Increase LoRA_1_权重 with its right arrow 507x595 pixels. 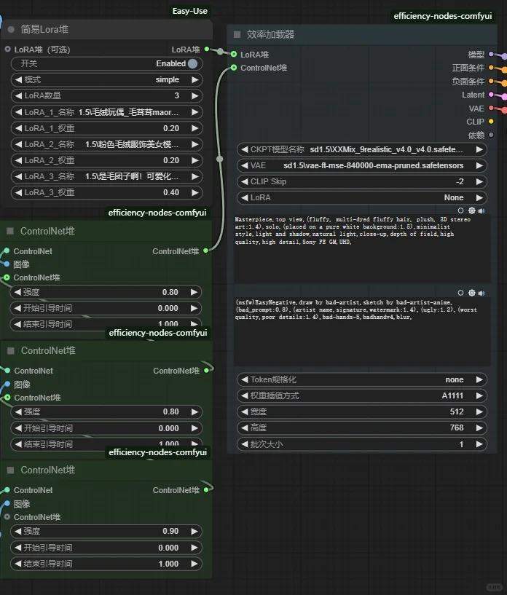click(195, 128)
